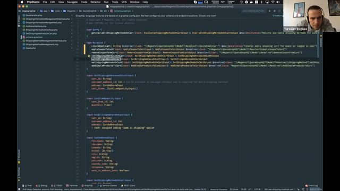Click the highlighted setBillingAddressOnCart mutation name

(x=106, y=59)
